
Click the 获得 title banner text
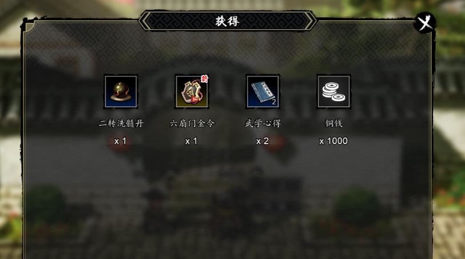228,21
